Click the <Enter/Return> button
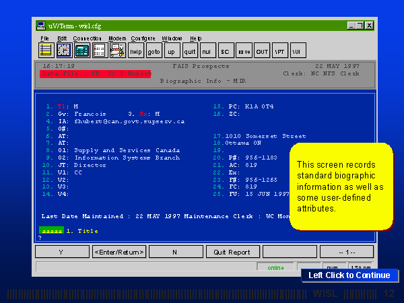This screenshot has width=404, height=303. click(119, 252)
